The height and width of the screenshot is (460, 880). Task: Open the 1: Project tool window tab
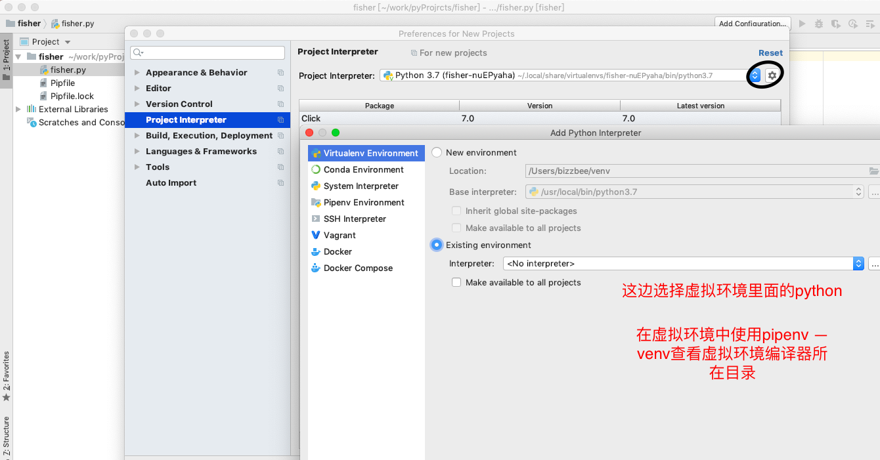pyautogui.click(x=6, y=60)
